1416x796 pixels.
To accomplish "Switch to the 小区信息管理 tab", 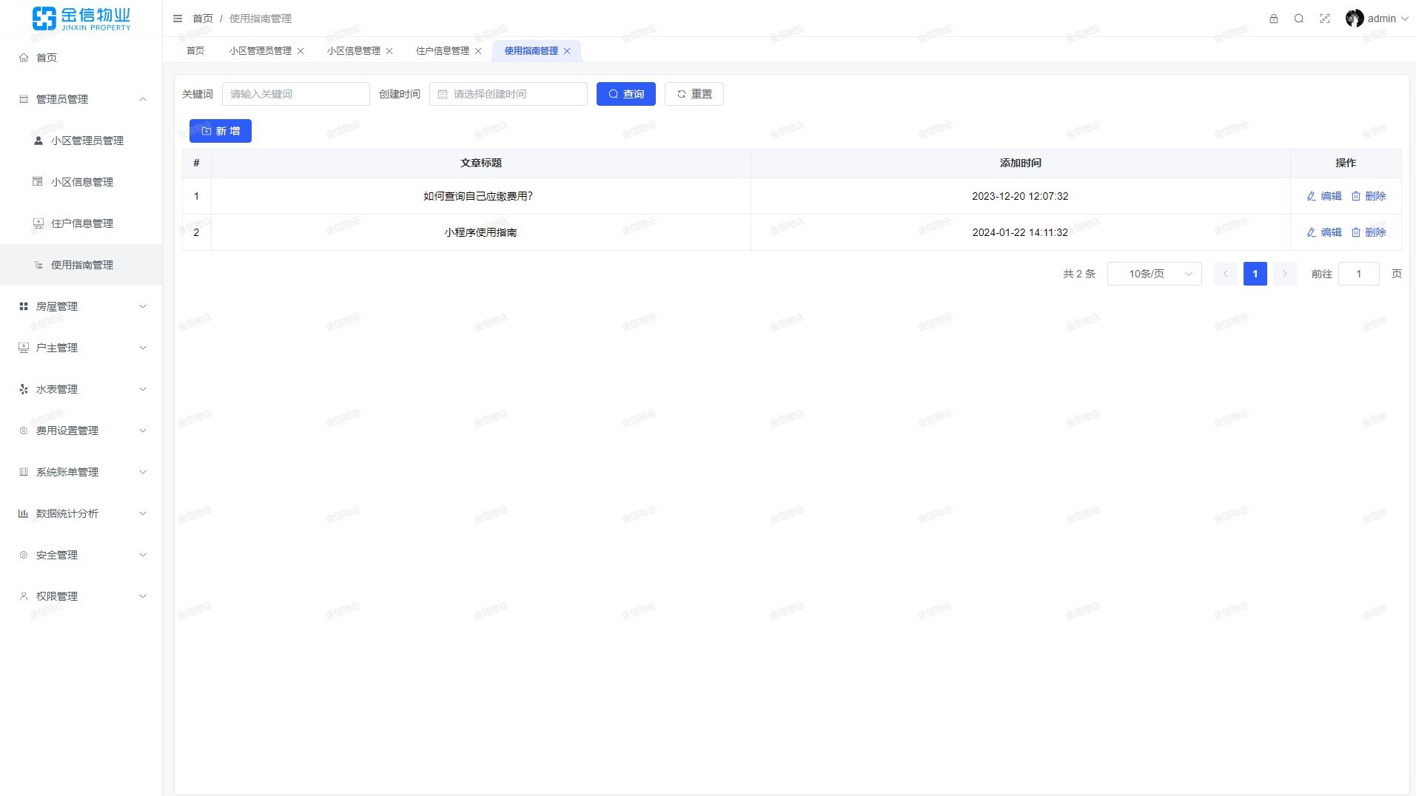I will coord(353,51).
